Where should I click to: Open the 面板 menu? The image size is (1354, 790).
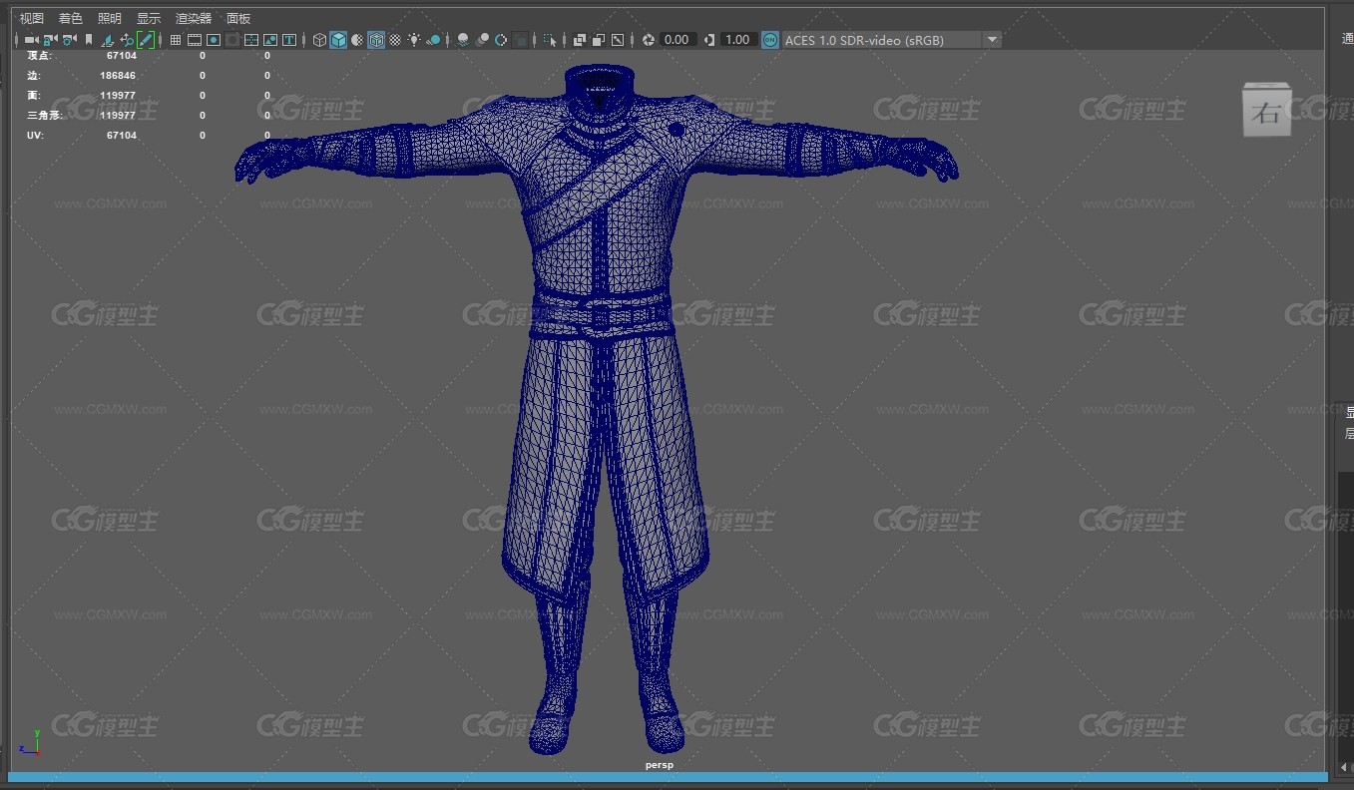pos(238,18)
